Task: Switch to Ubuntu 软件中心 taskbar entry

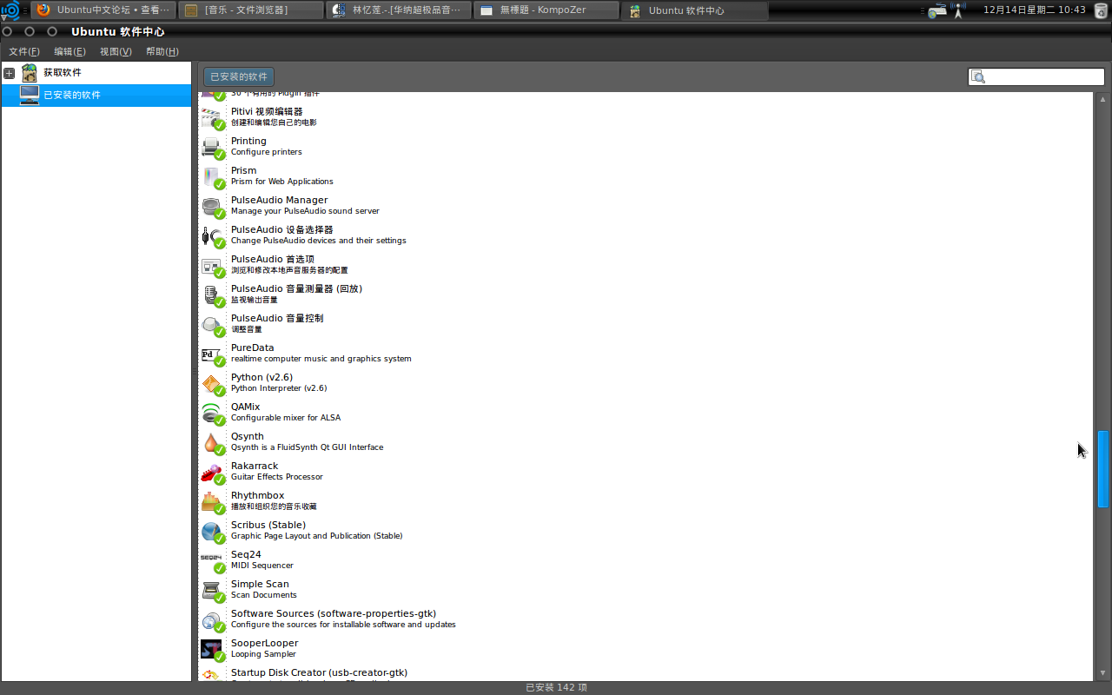Action: (695, 10)
